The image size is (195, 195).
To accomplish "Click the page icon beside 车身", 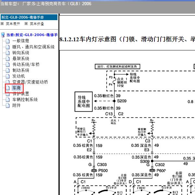I will (7, 88).
